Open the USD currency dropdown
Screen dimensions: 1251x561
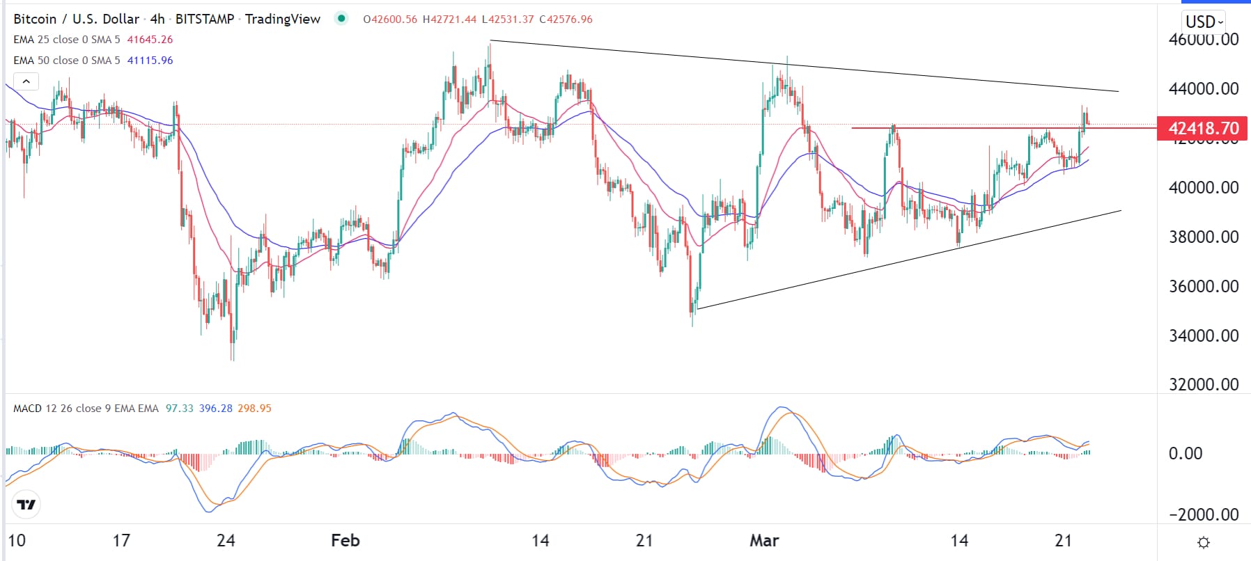pyautogui.click(x=1204, y=21)
